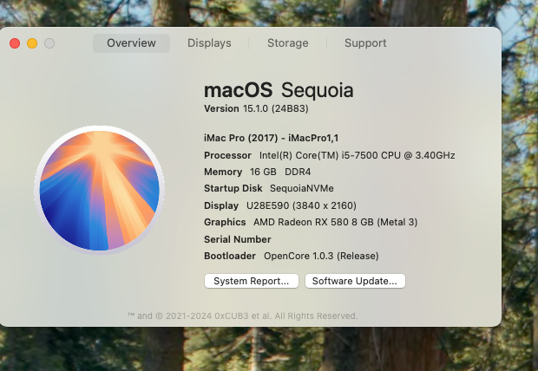Click the macOS Sequoia logo image

coord(99,188)
